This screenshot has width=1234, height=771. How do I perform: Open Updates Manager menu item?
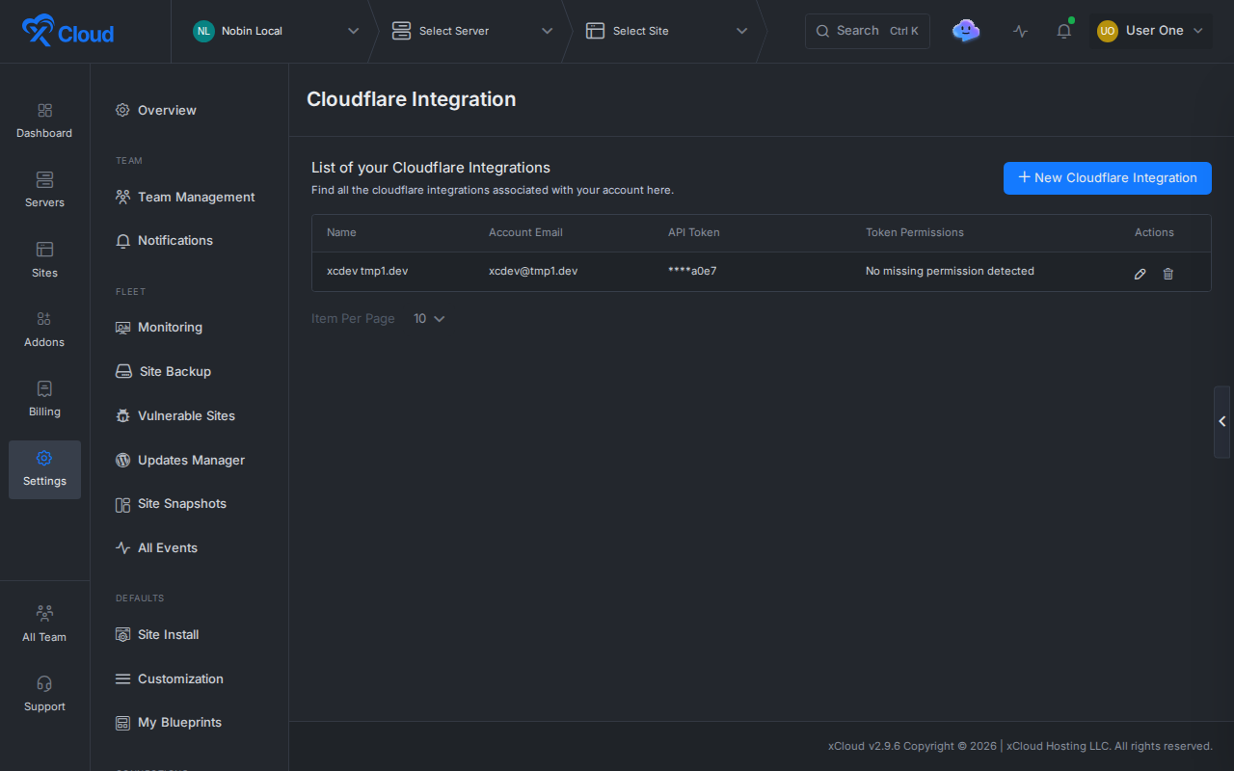coord(180,460)
